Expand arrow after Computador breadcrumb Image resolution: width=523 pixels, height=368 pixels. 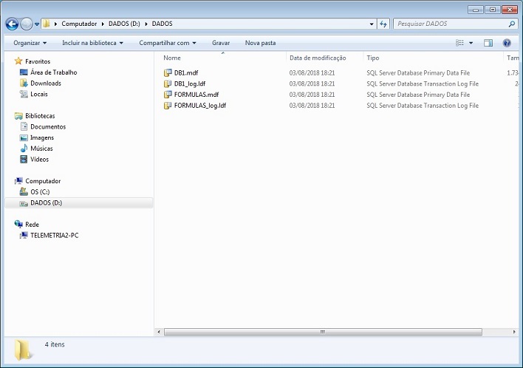[103, 24]
